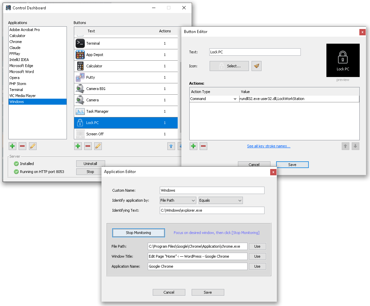370x306 pixels.
Task: Click the add button plus icon under Buttons list
Action: 78,146
